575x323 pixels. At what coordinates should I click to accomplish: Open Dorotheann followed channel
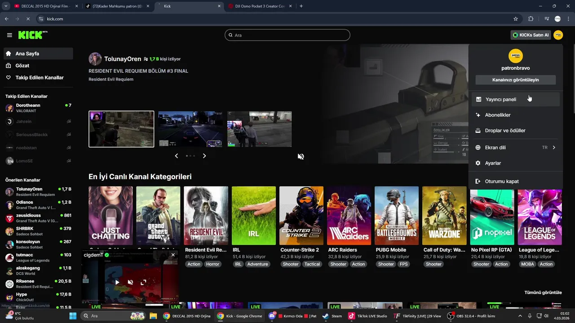coord(38,108)
